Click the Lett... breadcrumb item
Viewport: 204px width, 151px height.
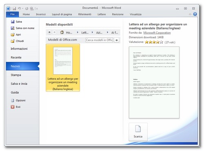85,33
